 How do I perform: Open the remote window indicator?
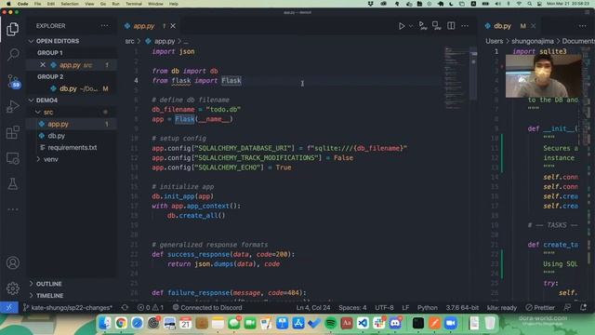pos(9,307)
